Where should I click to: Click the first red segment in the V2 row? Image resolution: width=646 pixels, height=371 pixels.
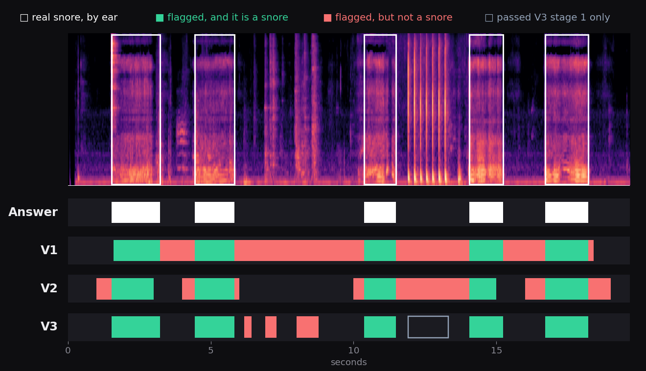tap(104, 289)
